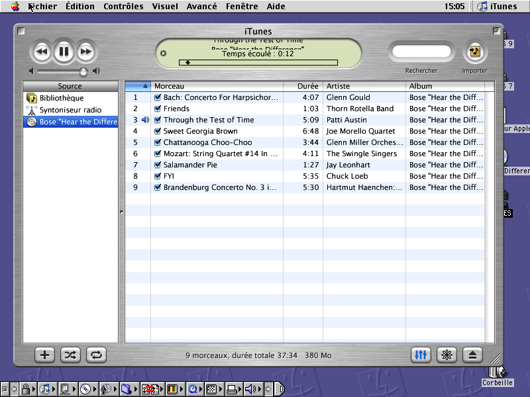
Task: Open the Fenêtre menu
Action: click(242, 6)
